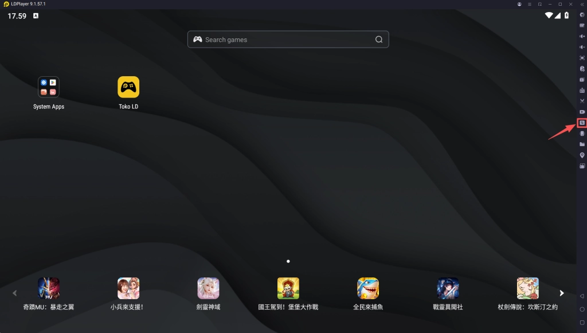Collapse the sidebar with double-chevron arrow
587x333 pixels.
tap(582, 4)
